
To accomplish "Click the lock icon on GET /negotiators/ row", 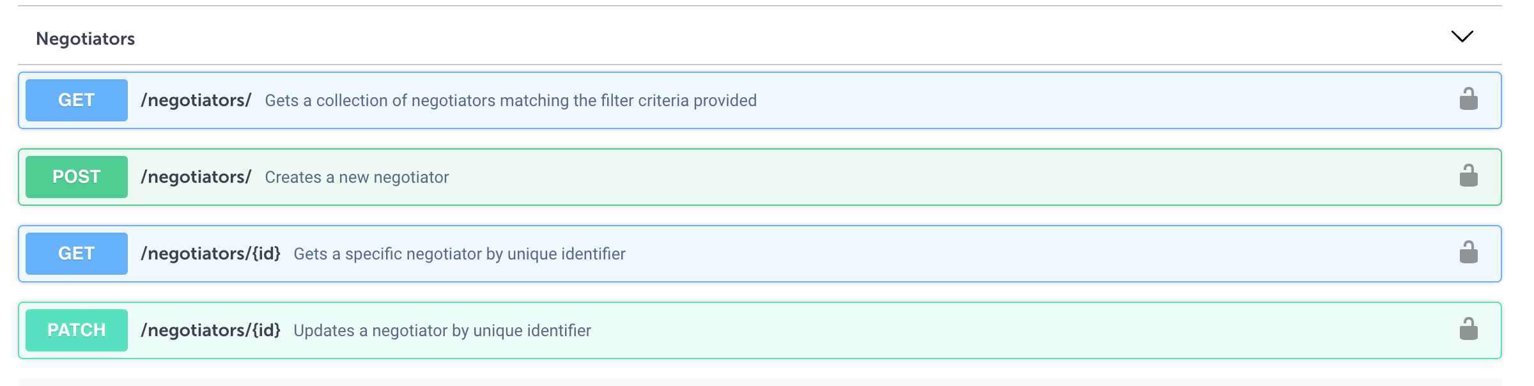I will click(1467, 100).
